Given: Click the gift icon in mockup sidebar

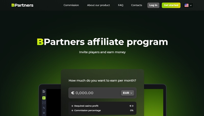Looking at the screenshot, I should coord(44,113).
